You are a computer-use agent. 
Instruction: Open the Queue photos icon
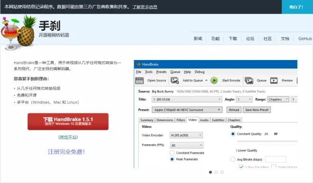pos(249,80)
